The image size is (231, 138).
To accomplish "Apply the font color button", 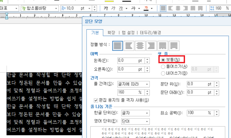I will tap(146, 8).
